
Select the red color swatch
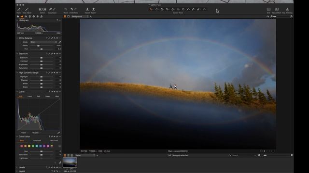[22, 146]
